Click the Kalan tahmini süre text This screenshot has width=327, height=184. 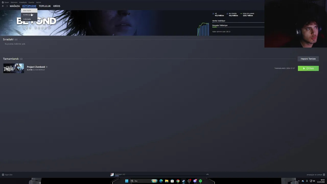tap(221, 32)
